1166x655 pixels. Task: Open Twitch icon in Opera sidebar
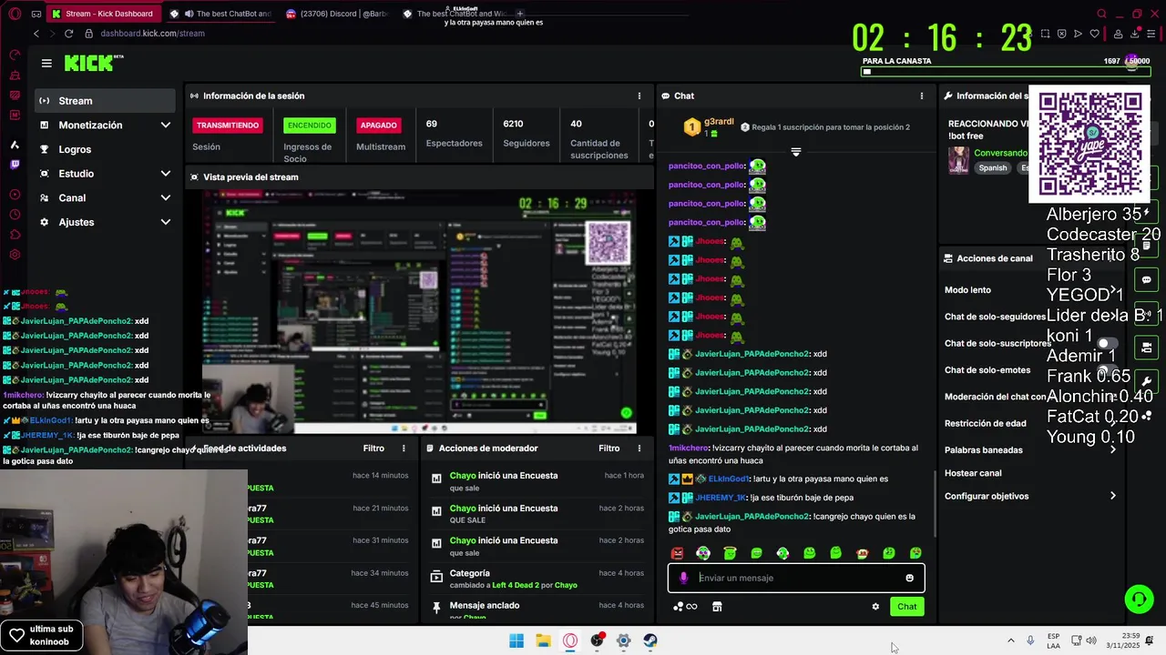point(15,165)
